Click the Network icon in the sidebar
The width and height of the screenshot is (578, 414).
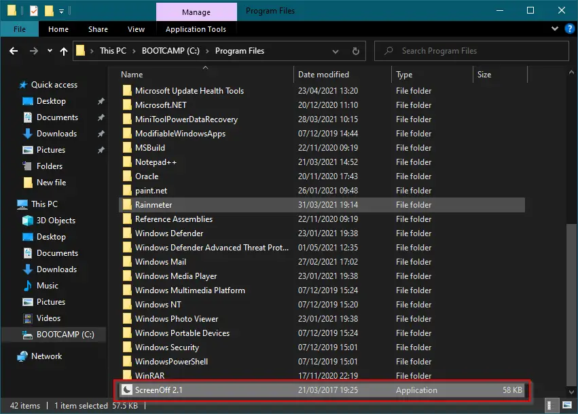point(22,356)
